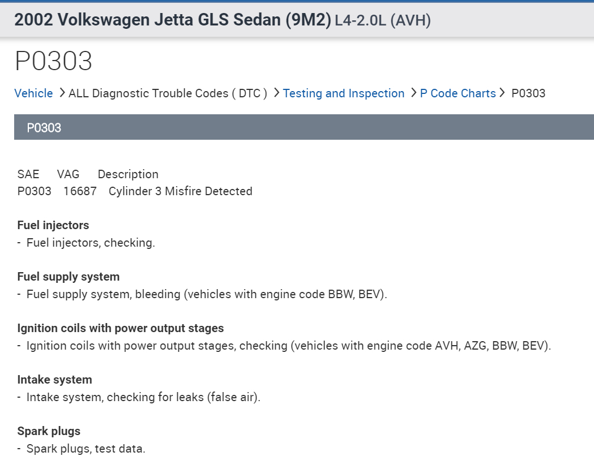
Task: Click the chevron after P Code Charts
Action: point(502,93)
